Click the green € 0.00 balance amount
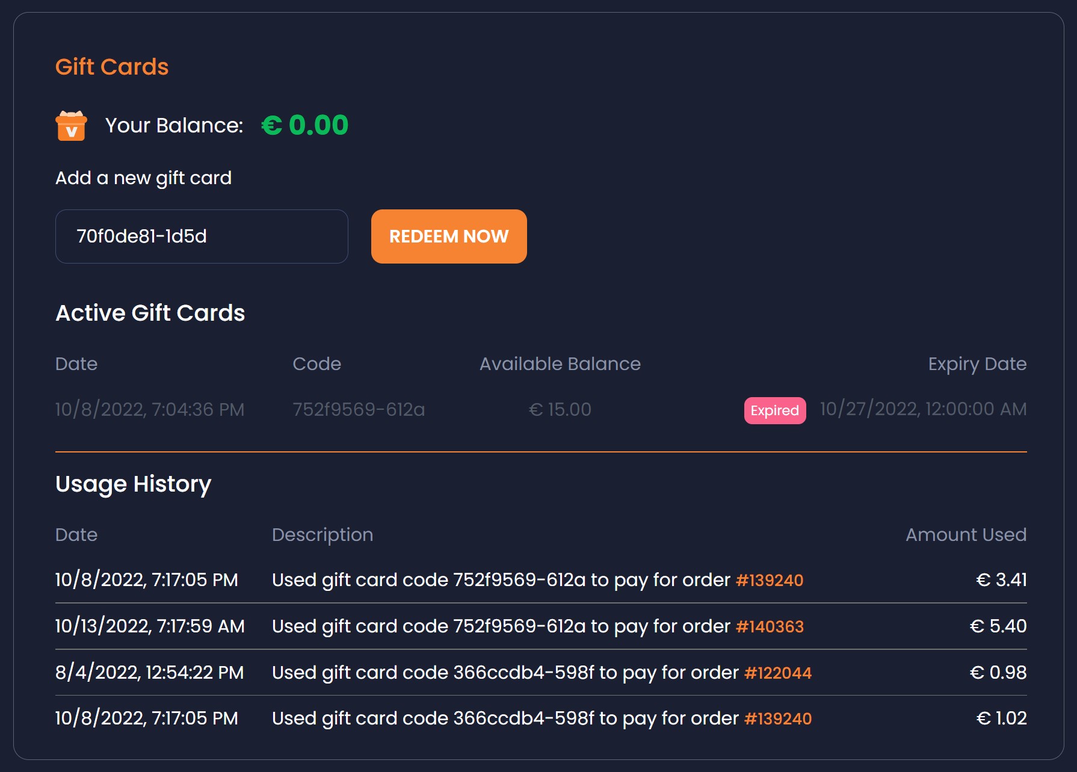This screenshot has height=772, width=1077. [305, 125]
